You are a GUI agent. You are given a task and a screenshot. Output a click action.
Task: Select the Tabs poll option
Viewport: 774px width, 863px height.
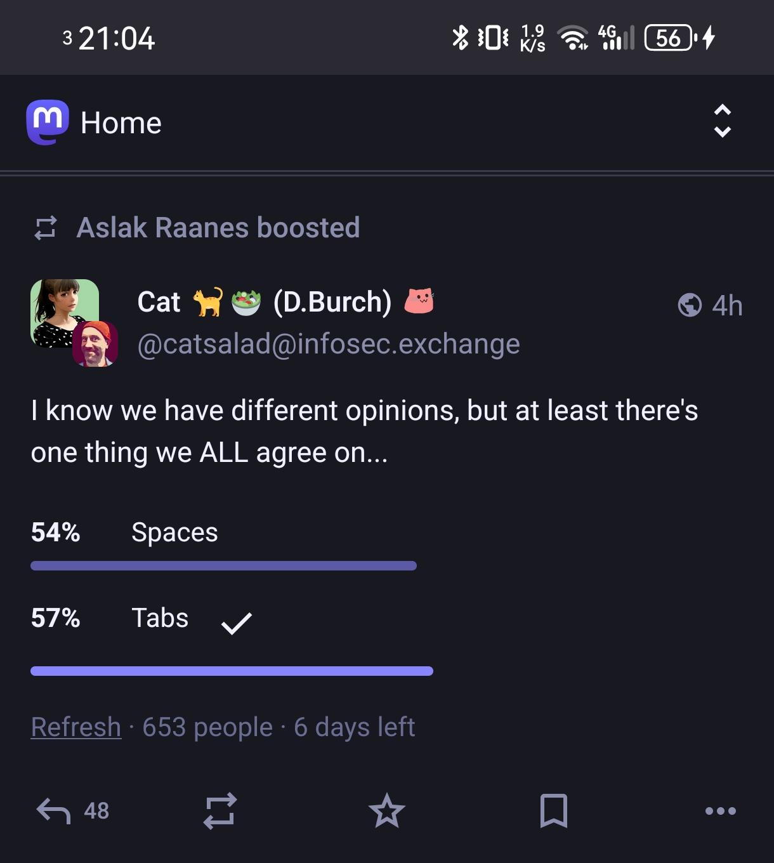coord(160,618)
